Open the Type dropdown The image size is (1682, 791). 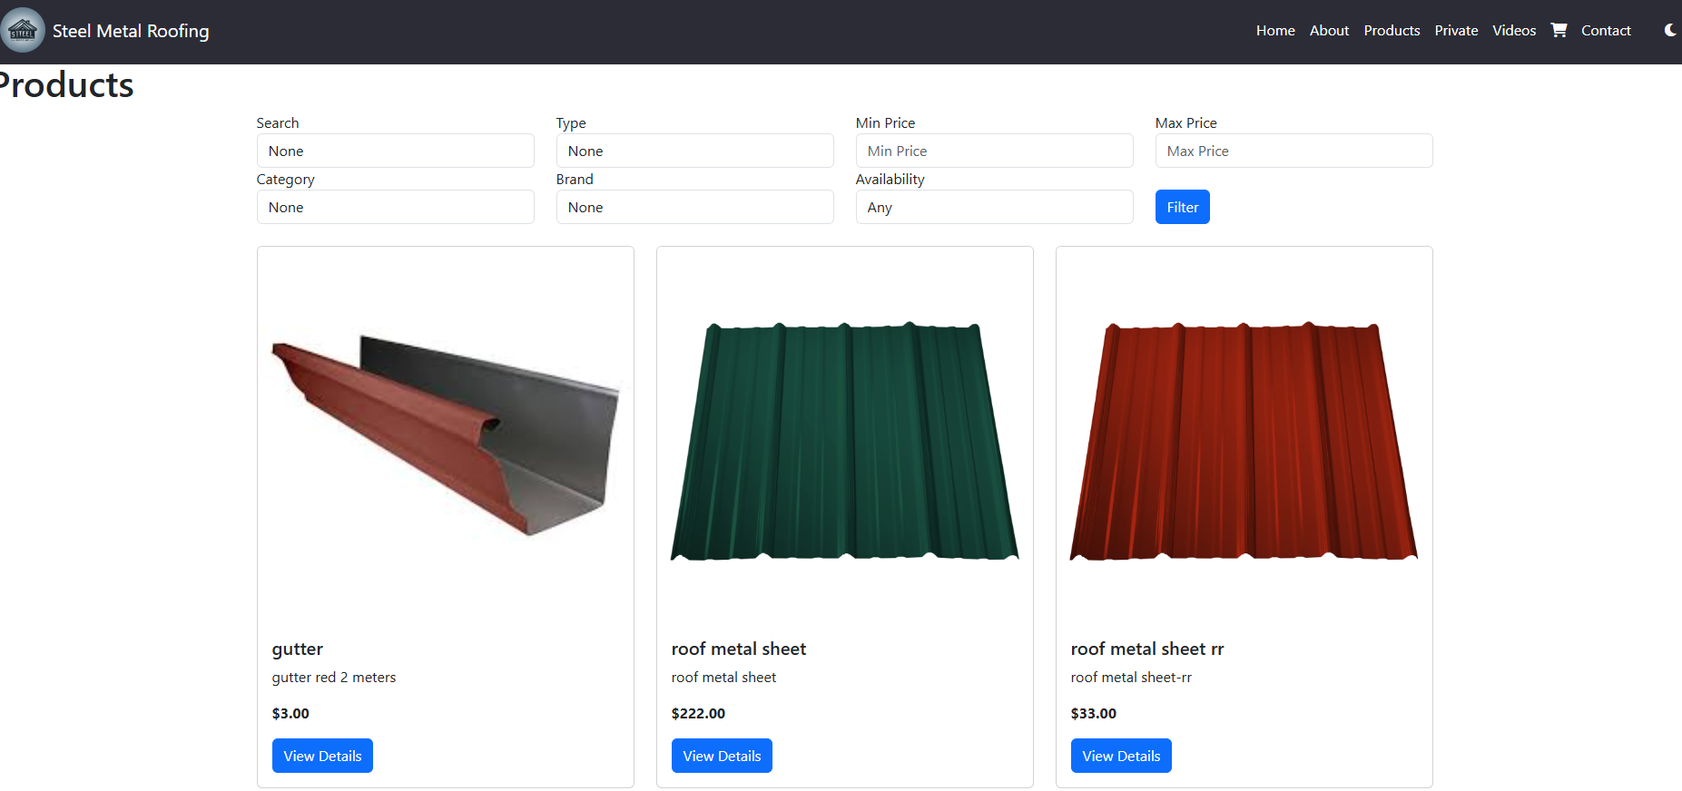point(695,151)
